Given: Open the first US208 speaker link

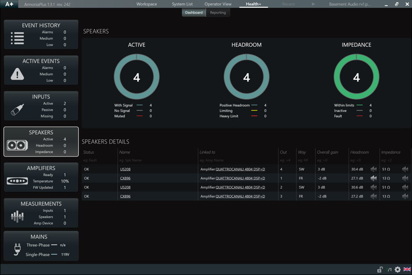Looking at the screenshot, I should (125, 169).
